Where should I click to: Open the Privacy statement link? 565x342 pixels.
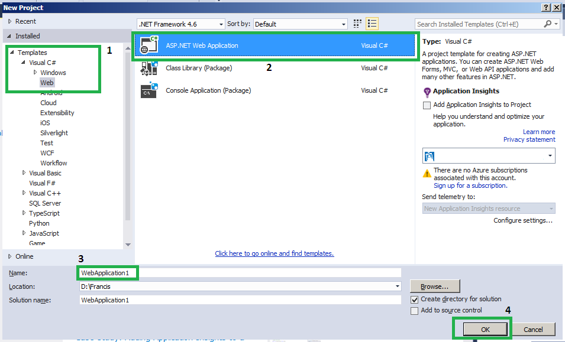(529, 139)
